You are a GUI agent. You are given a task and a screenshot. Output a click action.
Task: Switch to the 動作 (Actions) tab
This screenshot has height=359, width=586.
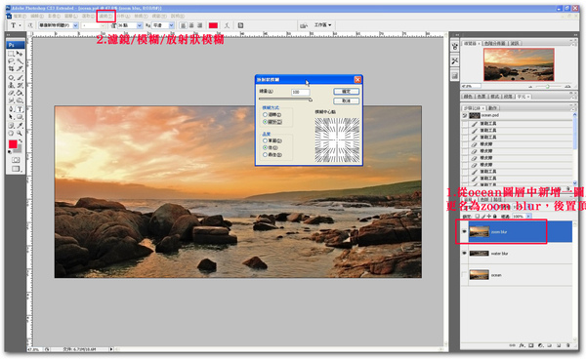click(492, 108)
